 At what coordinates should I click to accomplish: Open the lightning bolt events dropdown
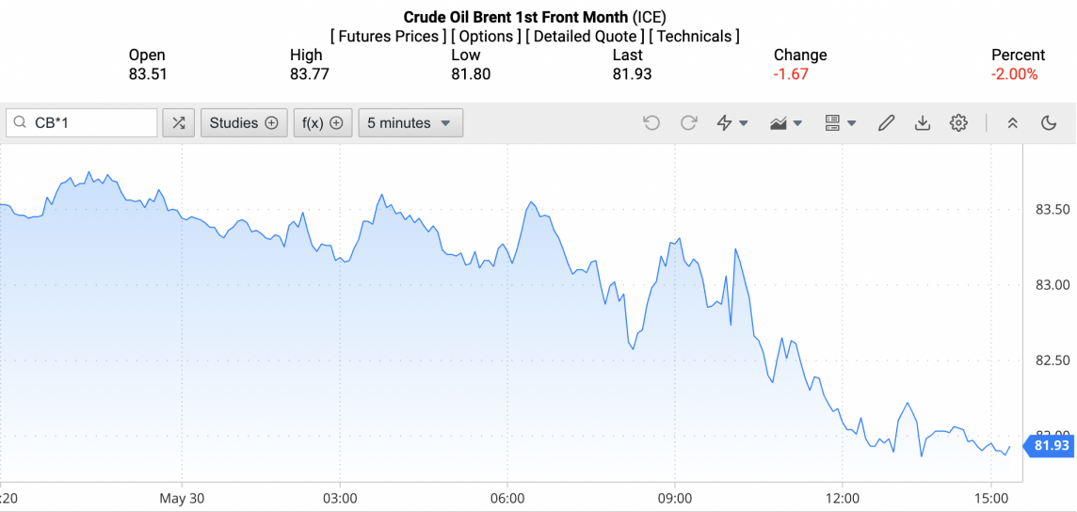(x=732, y=123)
